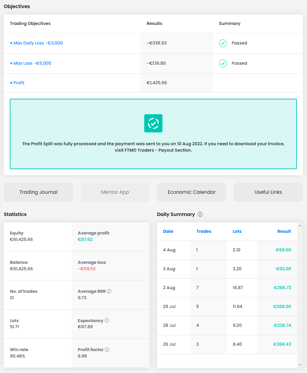Click the €92.08 result value
This screenshot has height=373, width=307.
tap(283, 269)
